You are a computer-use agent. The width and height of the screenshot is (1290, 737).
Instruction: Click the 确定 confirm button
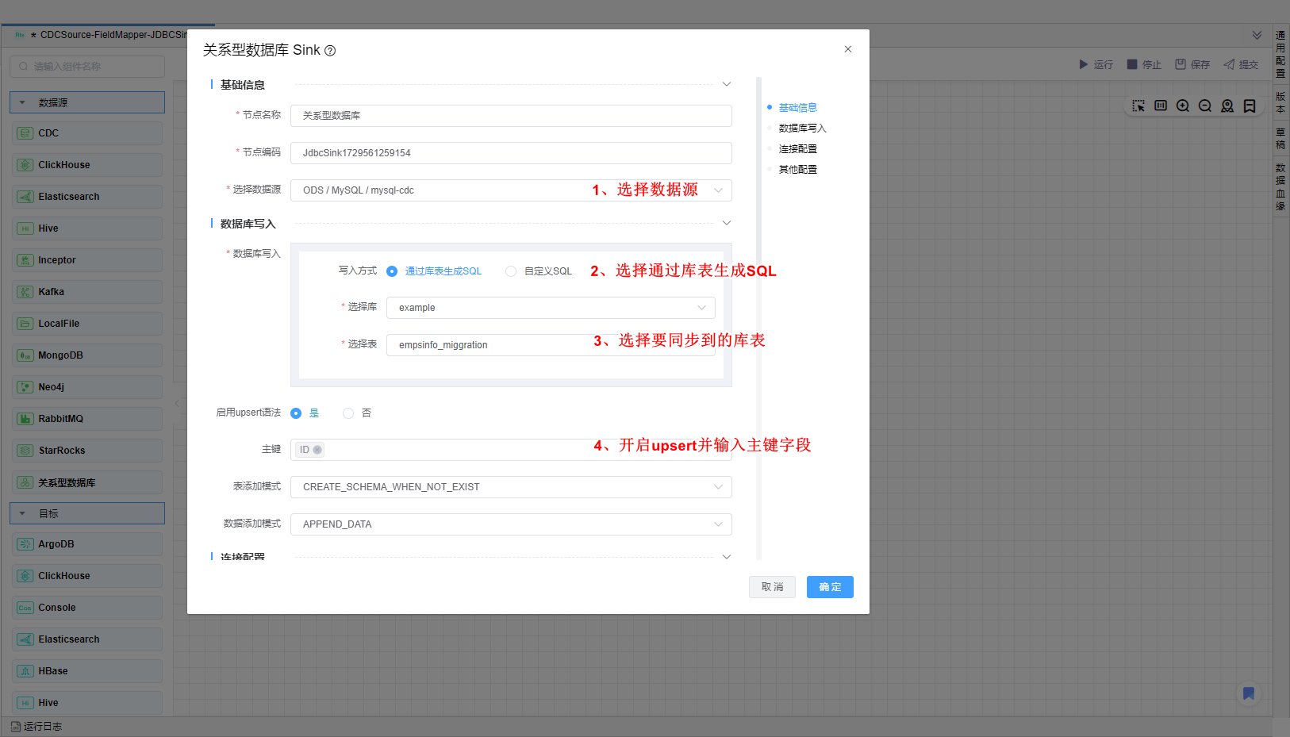[830, 587]
